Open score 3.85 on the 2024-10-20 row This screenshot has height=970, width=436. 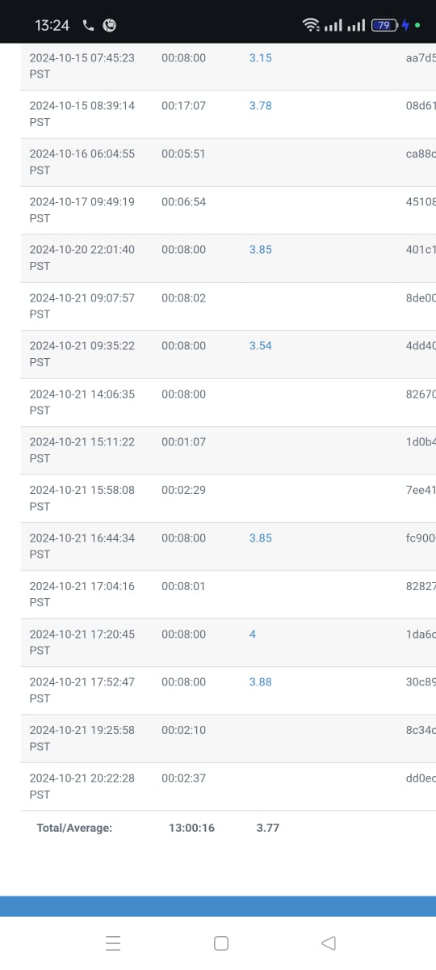tap(260, 250)
